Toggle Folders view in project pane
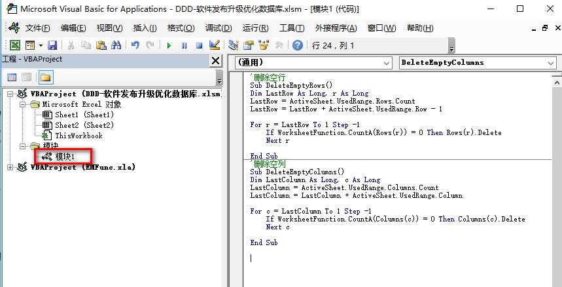The width and height of the screenshot is (562, 287). coord(46,77)
